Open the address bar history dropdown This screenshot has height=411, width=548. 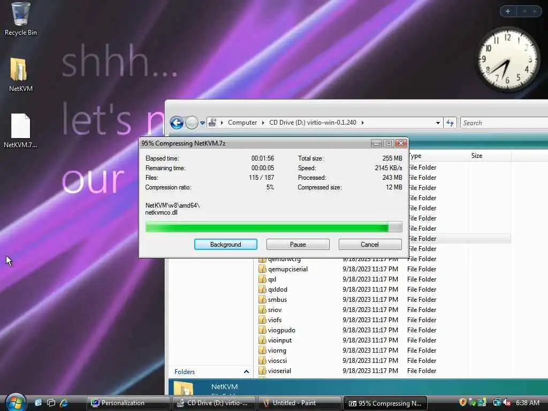(438, 123)
